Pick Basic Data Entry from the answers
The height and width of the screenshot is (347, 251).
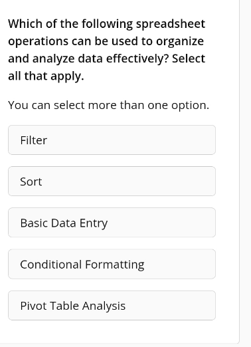coord(112,223)
